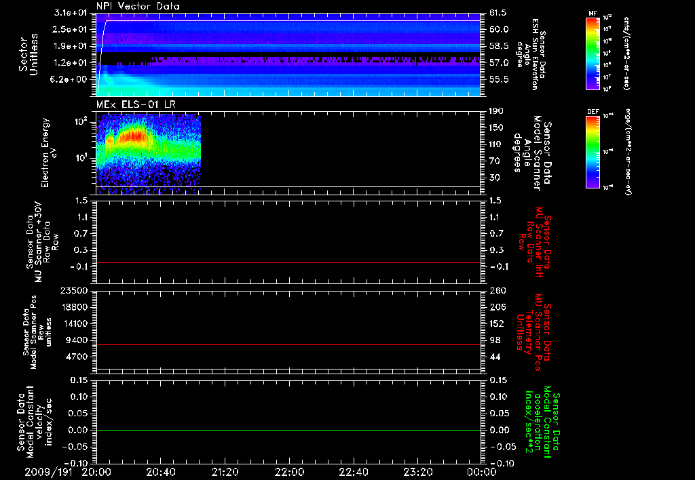
Task: Click the 'ESH Sun Elevation Angle degree' axis title
Action: coord(531,54)
